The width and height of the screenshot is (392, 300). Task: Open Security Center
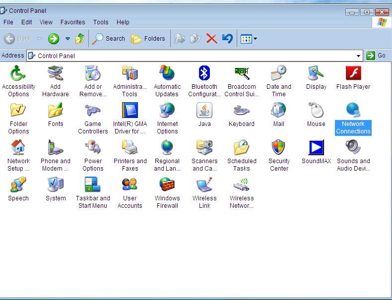click(x=279, y=155)
